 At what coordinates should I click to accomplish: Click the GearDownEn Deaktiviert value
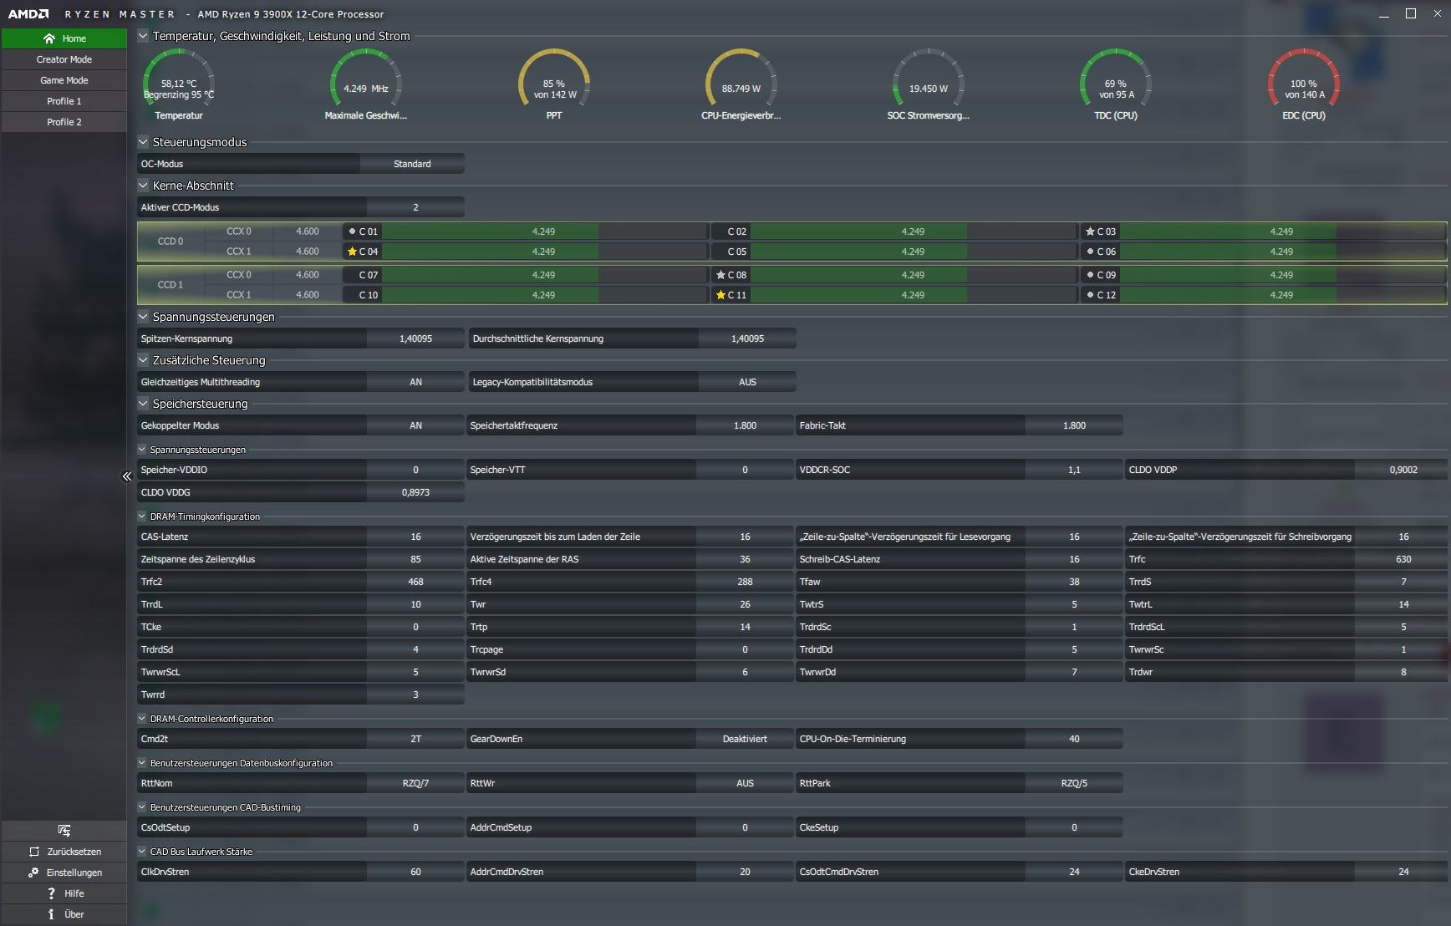click(x=745, y=739)
